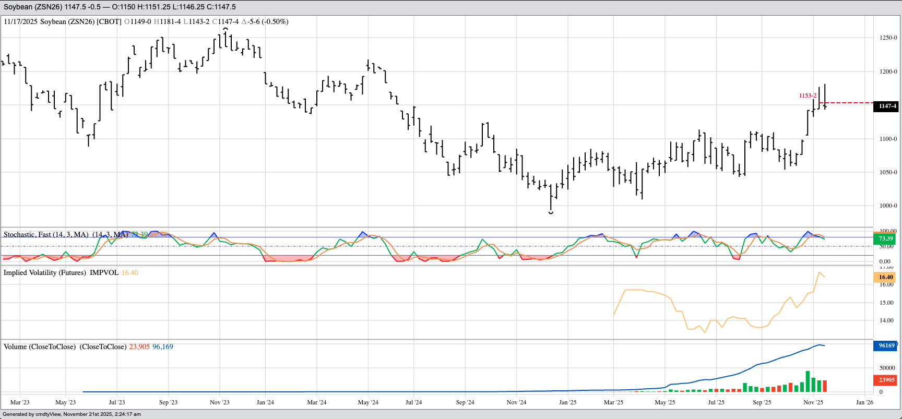The width and height of the screenshot is (902, 419).
Task: Select the Implied Volatility (Futures) IMPVOL label
Action: 61,272
